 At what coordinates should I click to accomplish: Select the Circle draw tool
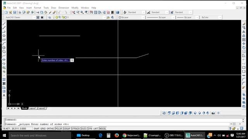[4, 47]
